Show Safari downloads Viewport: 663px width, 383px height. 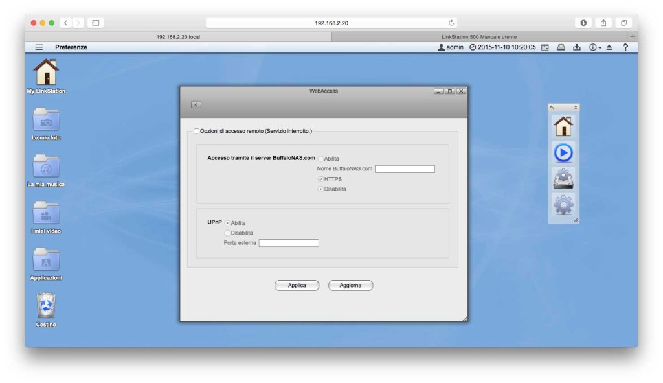(583, 23)
